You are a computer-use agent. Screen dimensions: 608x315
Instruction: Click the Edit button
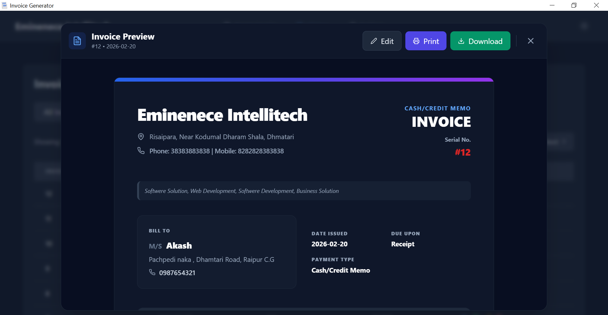[x=382, y=41]
